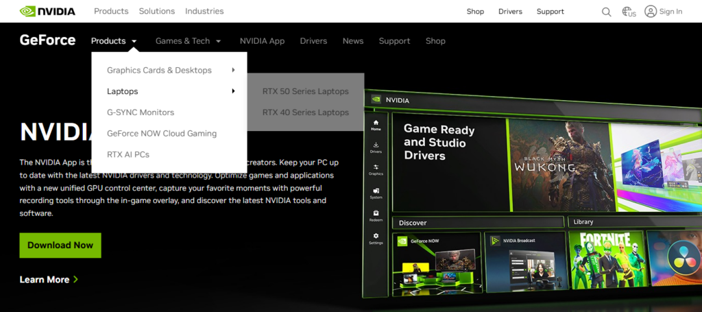Open Shop in GeForce nav
Viewport: 702px width, 312px height.
click(x=435, y=40)
